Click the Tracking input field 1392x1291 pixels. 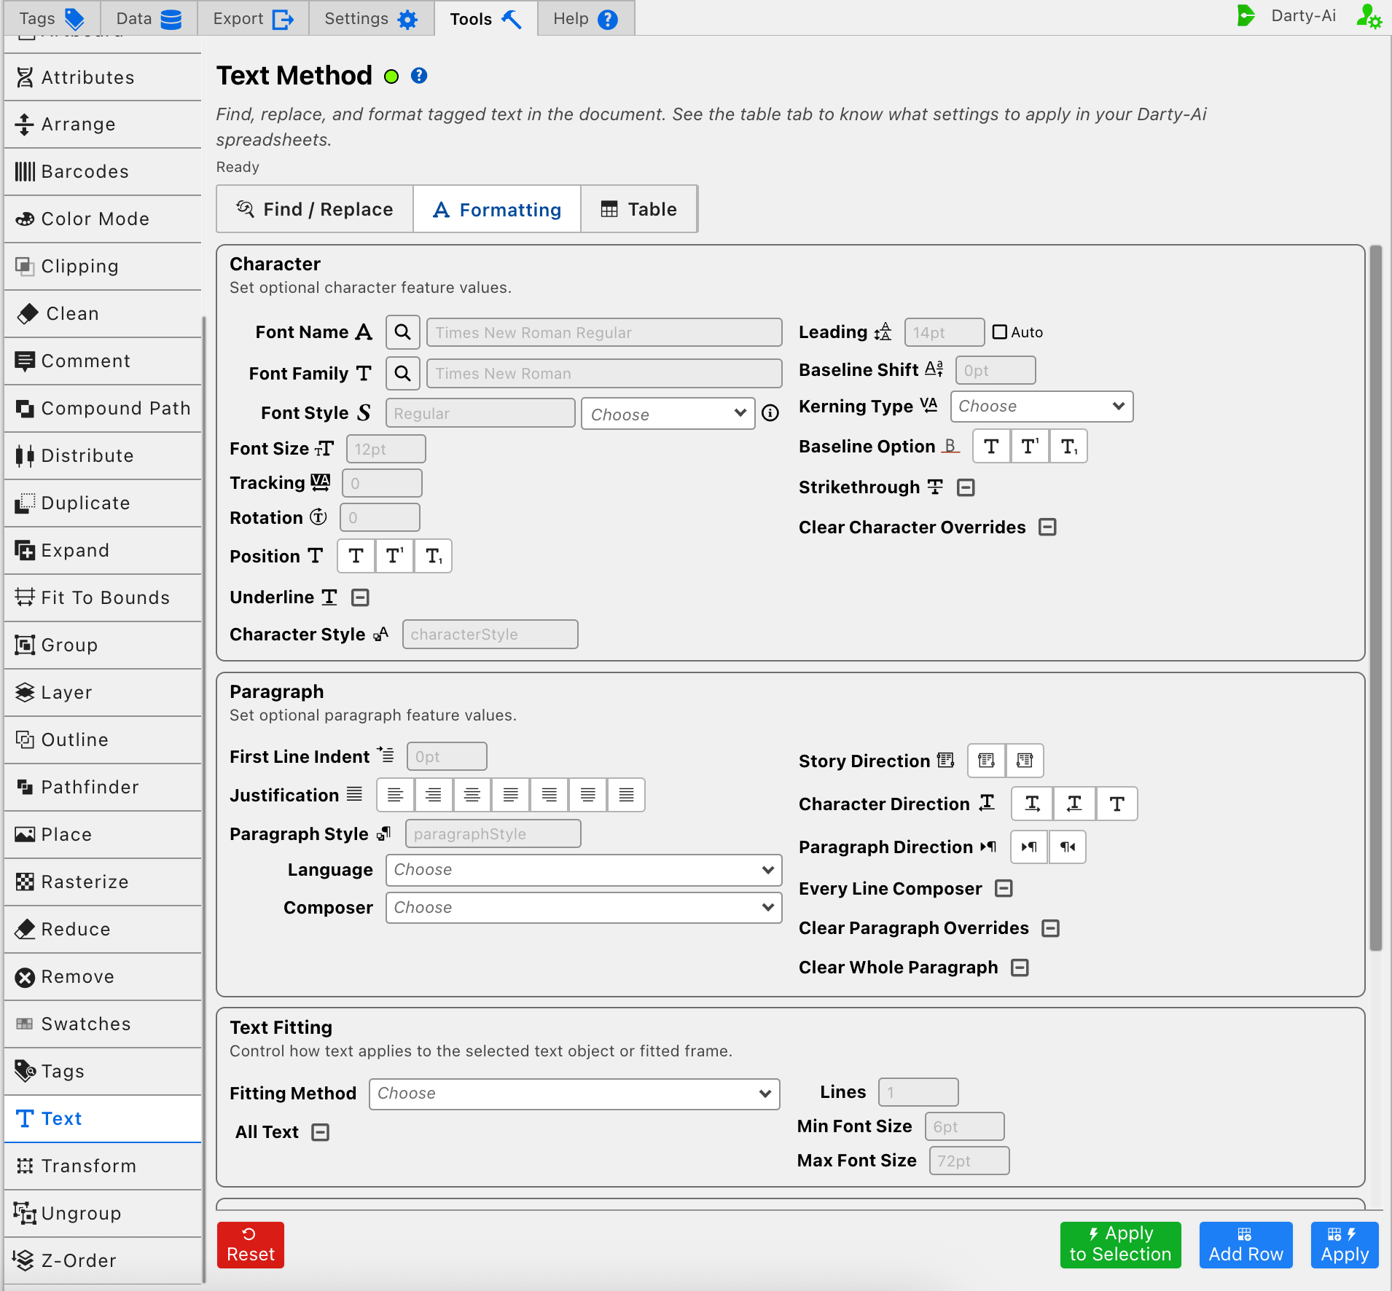[382, 483]
